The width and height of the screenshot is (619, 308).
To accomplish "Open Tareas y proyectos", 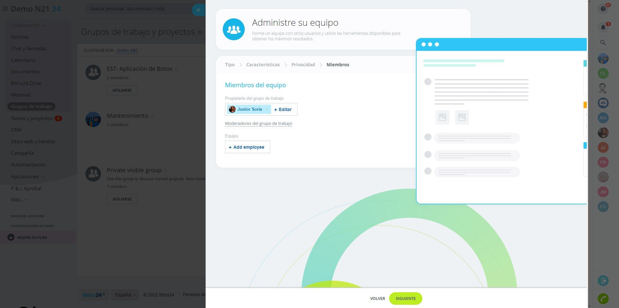I will (x=32, y=118).
